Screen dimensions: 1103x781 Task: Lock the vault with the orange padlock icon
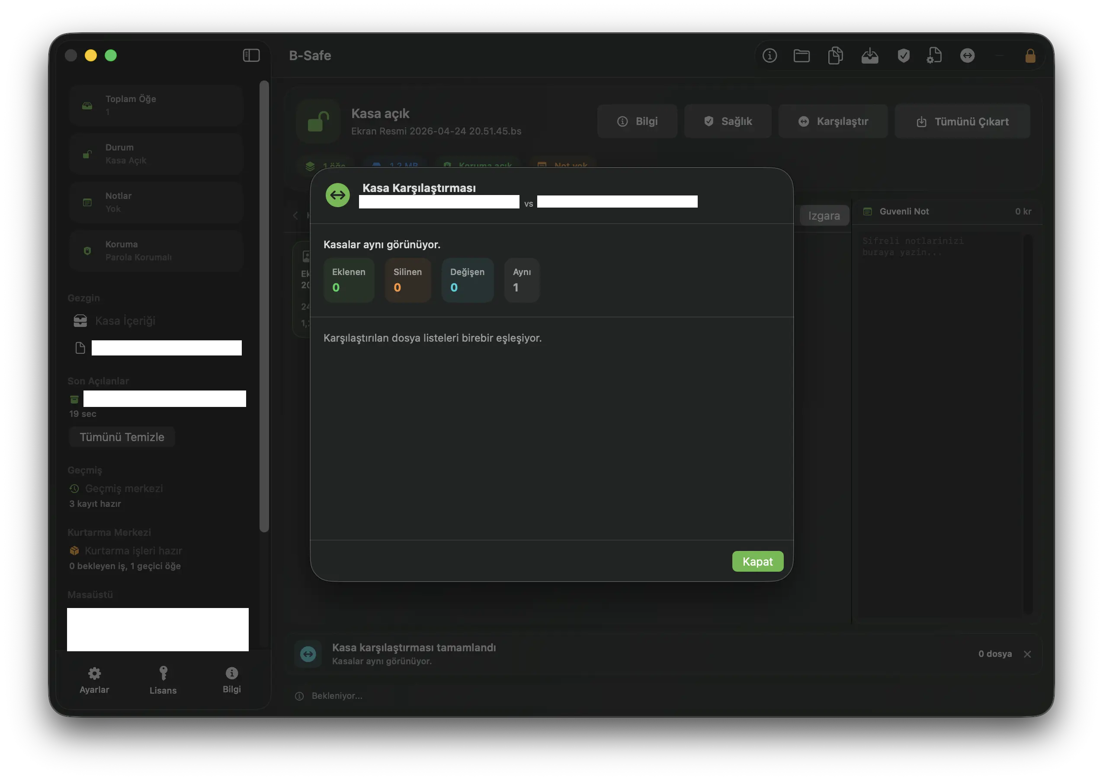[1030, 56]
